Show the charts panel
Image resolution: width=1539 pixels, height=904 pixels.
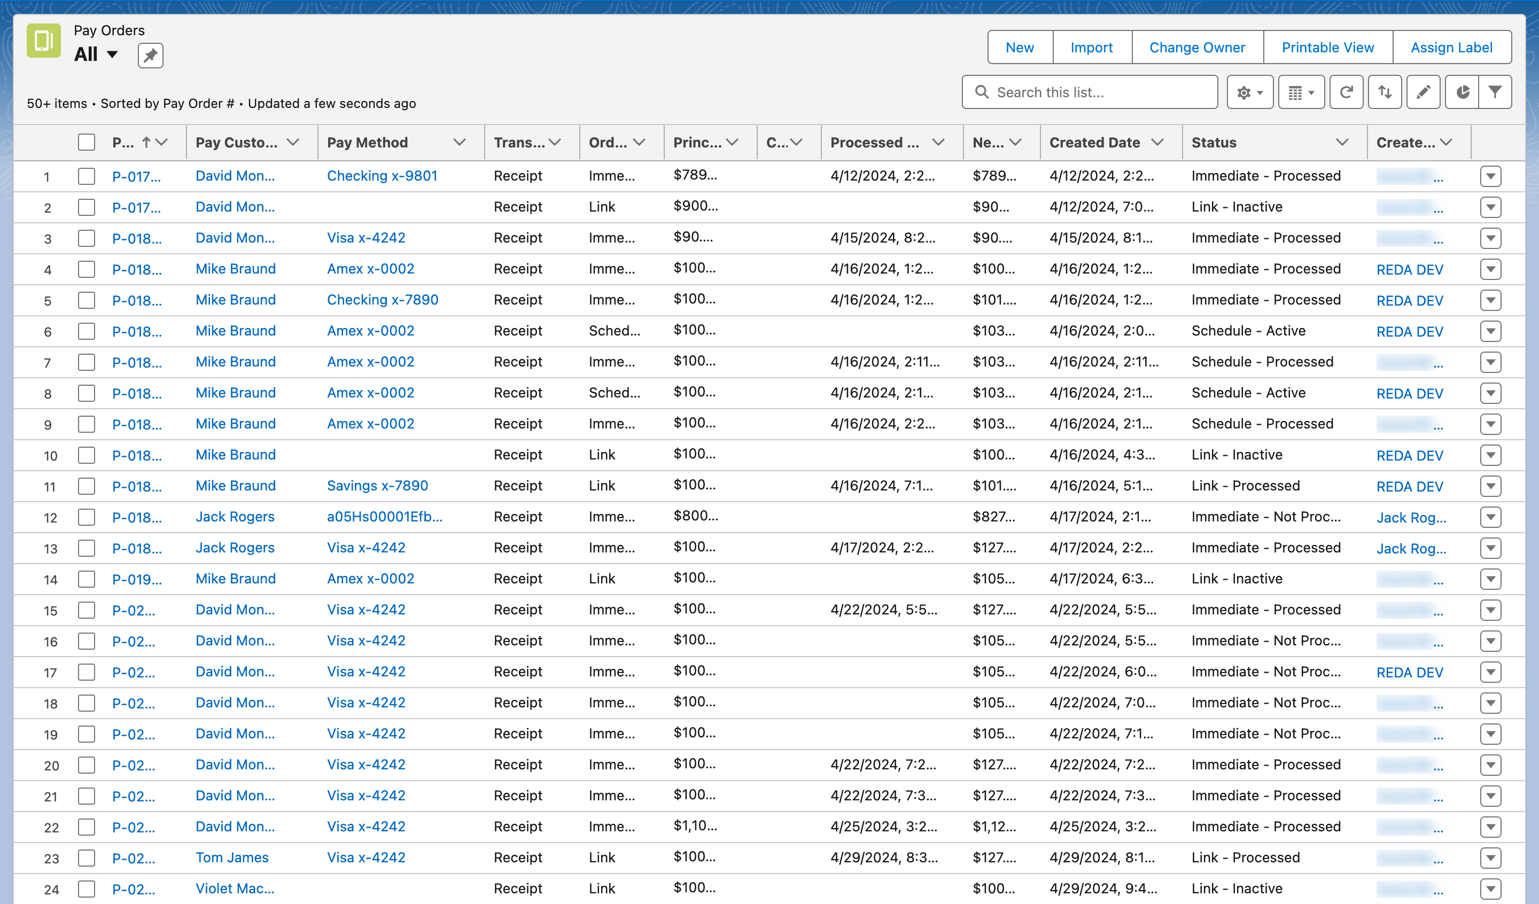coord(1462,92)
